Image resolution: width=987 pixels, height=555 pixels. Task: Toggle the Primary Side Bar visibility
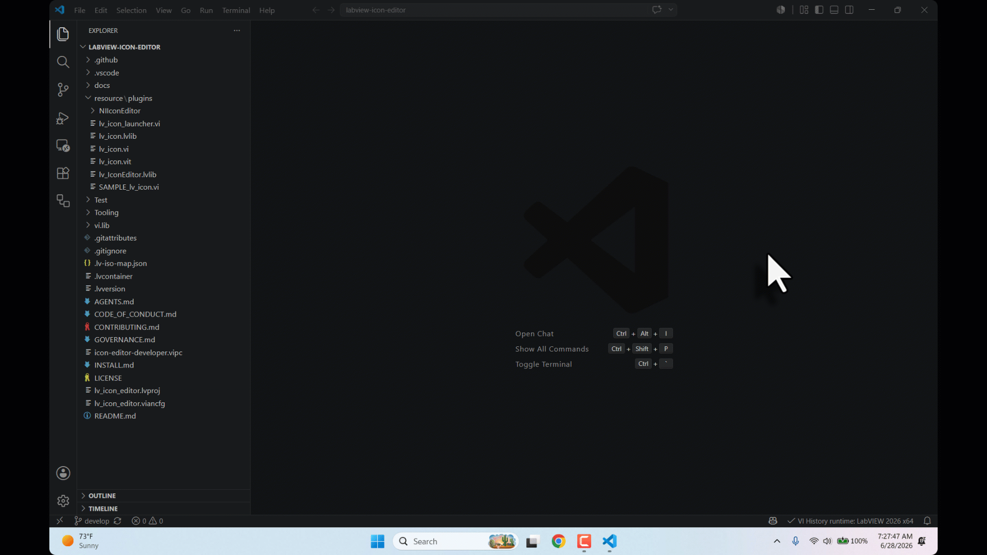(x=819, y=10)
